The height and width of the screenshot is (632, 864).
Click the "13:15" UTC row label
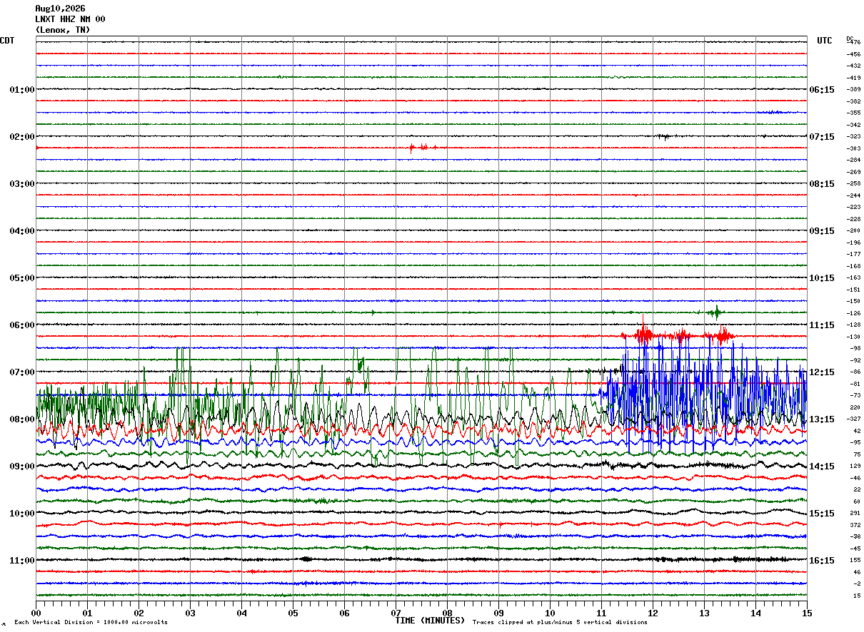821,419
